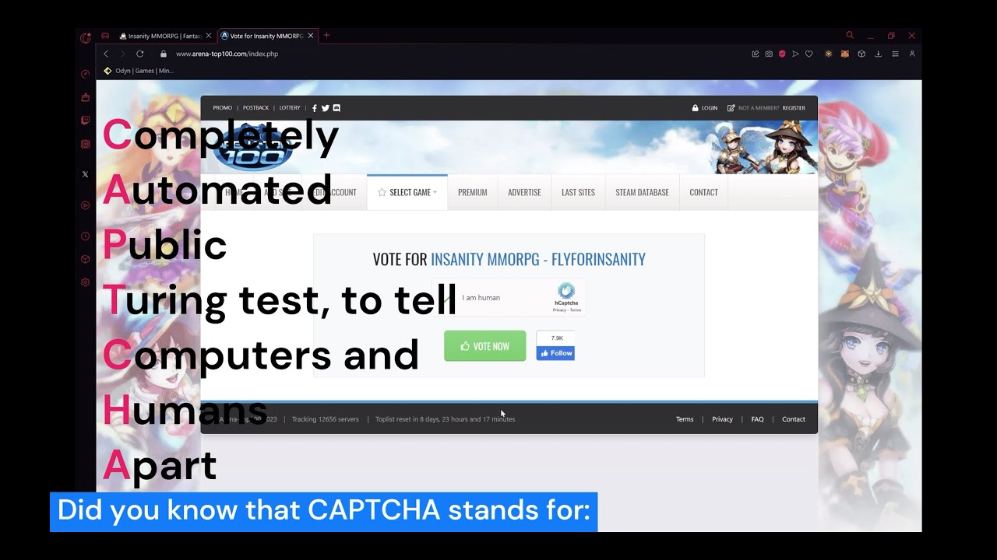Open the Opera GX main menu logo
The height and width of the screenshot is (560, 997).
click(86, 37)
